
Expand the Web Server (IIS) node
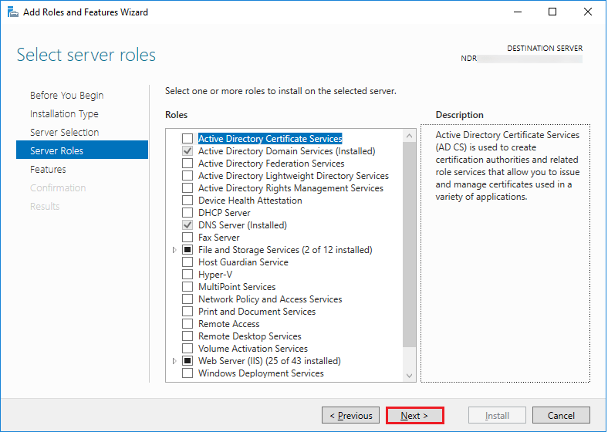(174, 361)
